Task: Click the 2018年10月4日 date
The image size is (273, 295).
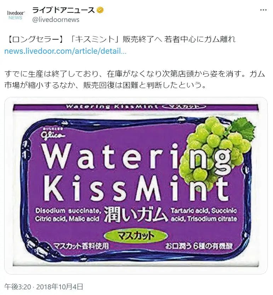Action: click(59, 287)
